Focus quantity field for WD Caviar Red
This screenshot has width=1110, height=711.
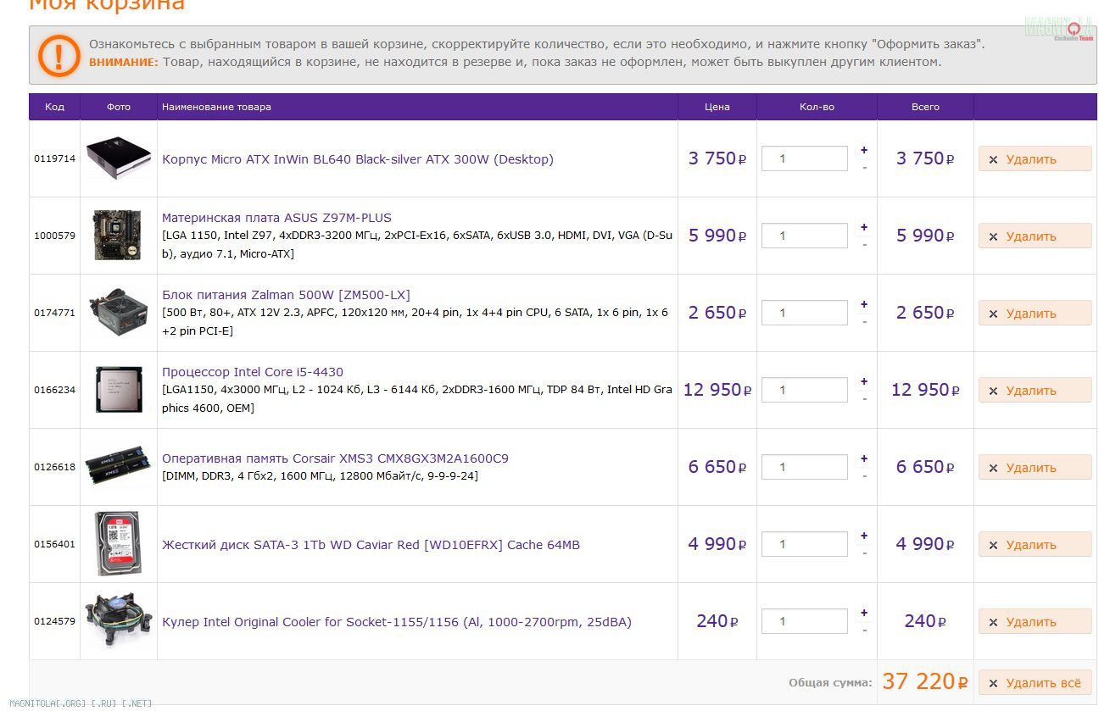click(805, 544)
